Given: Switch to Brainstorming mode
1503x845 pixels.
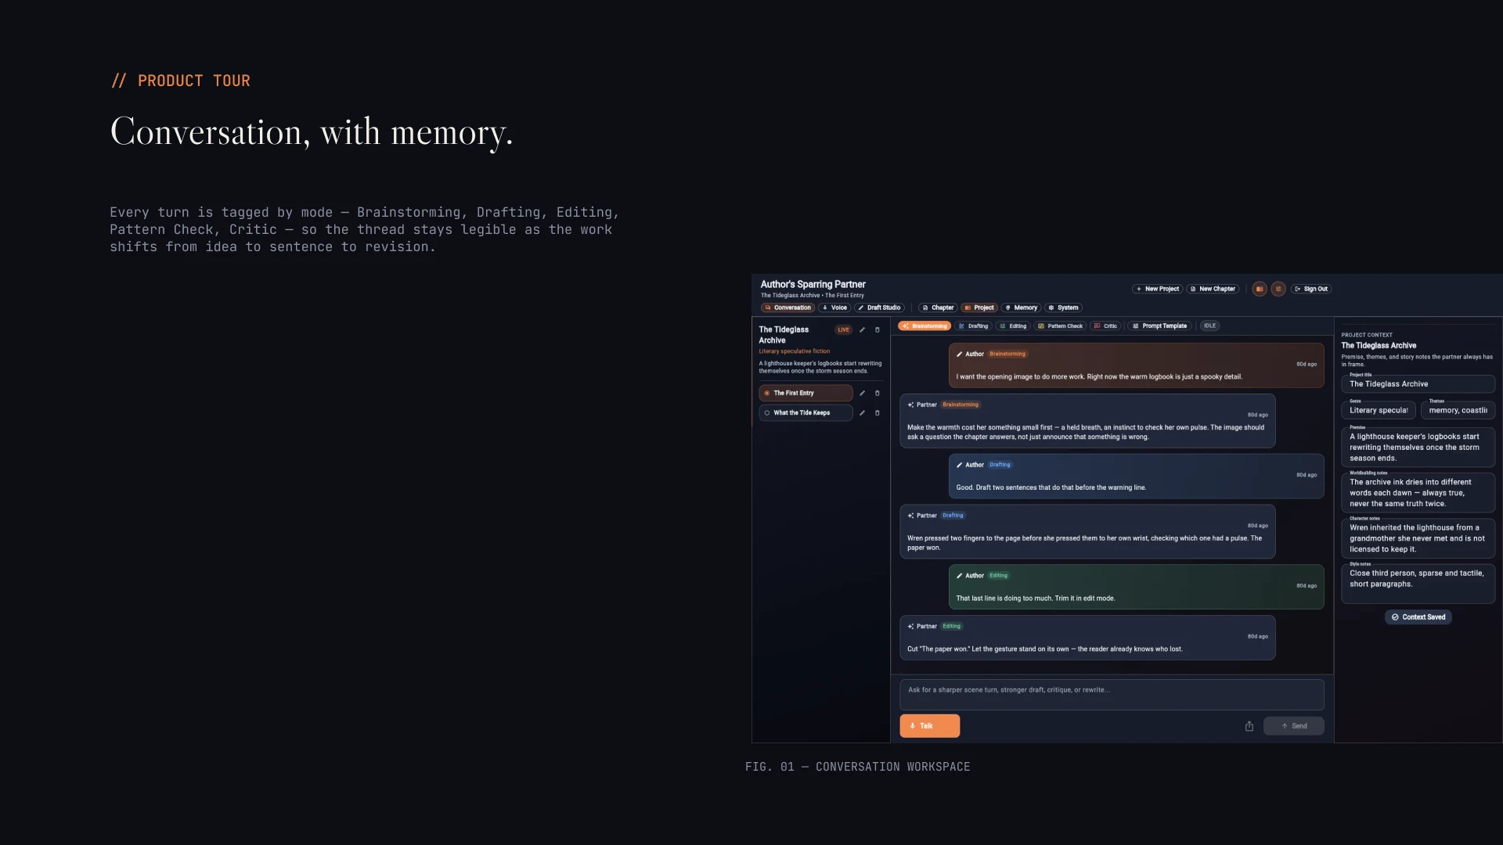Looking at the screenshot, I should 925,326.
